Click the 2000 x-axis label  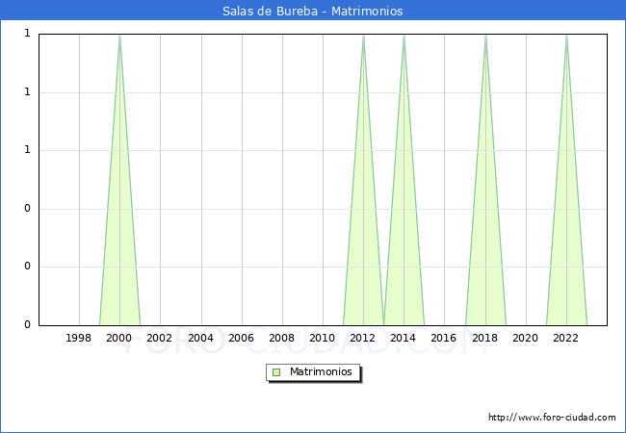[x=119, y=338]
